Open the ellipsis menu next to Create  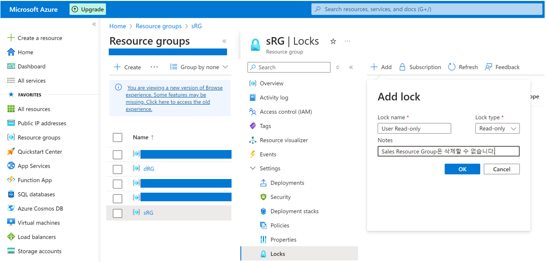pyautogui.click(x=154, y=67)
